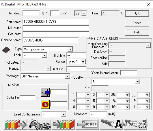Click the Distance (mils) input field
Viewport: 153px width, 131px height.
point(98,114)
